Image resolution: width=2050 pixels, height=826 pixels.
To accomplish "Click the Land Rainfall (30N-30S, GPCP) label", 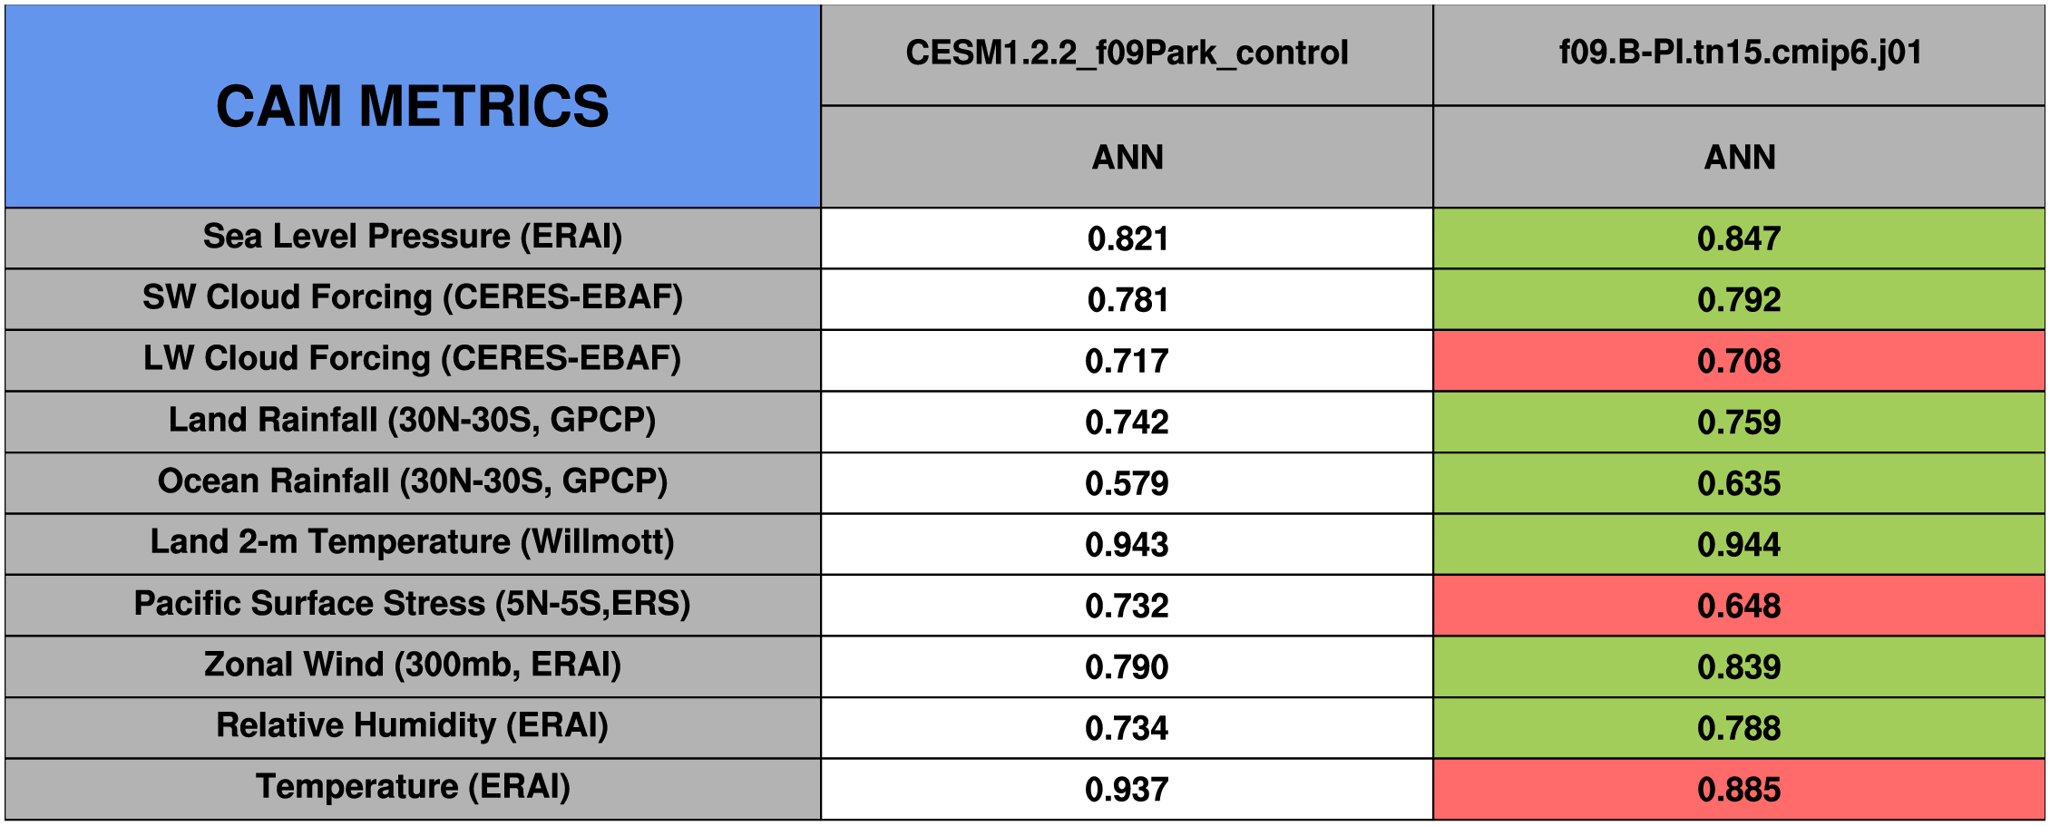I will (x=413, y=421).
